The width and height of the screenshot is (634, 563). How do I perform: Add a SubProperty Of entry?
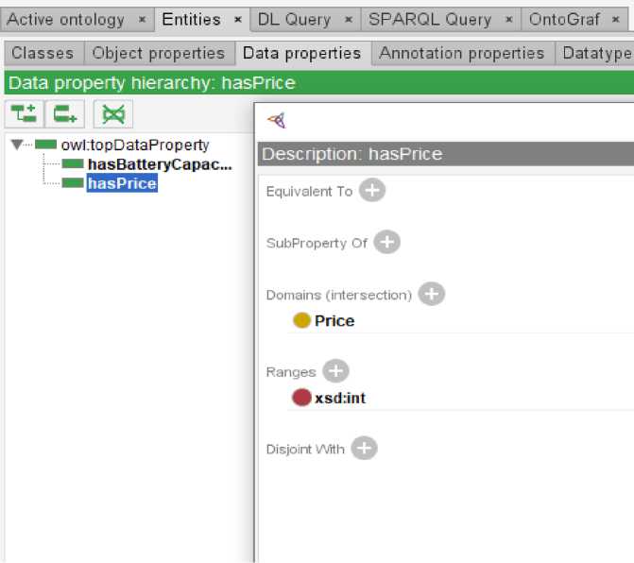pos(387,242)
